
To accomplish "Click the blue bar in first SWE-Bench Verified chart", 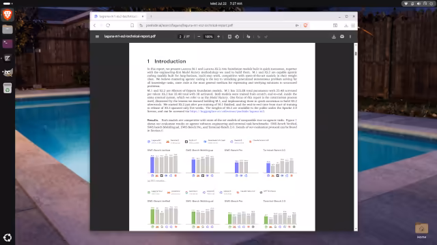I will (152, 165).
